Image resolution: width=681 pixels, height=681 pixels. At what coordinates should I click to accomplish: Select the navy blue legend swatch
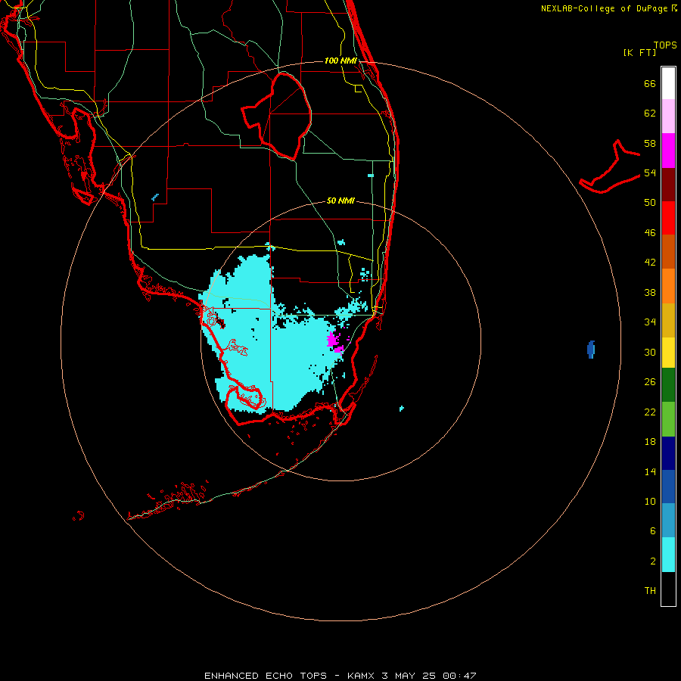pyautogui.click(x=668, y=453)
